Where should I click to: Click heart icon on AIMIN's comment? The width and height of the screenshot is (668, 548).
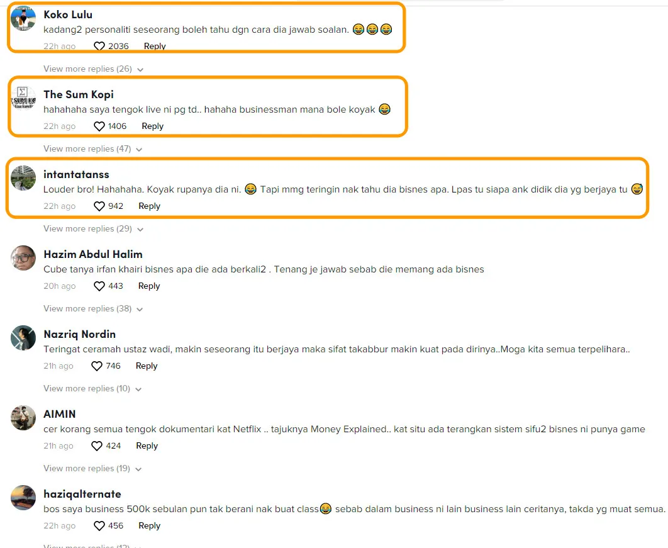click(97, 446)
